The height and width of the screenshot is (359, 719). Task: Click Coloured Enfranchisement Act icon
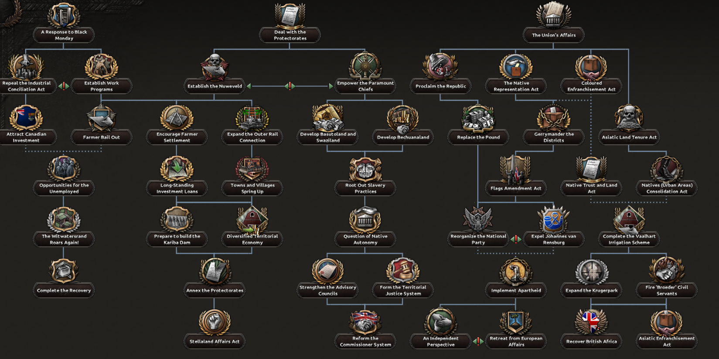click(x=591, y=66)
